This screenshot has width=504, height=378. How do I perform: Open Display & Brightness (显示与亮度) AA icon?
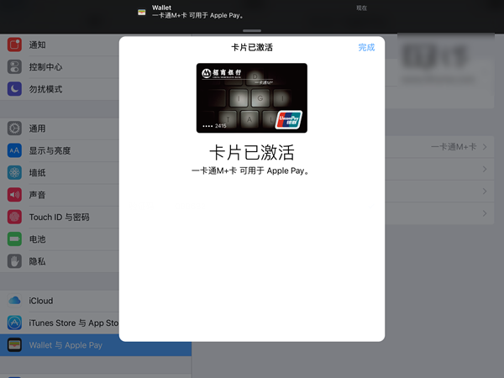14,150
